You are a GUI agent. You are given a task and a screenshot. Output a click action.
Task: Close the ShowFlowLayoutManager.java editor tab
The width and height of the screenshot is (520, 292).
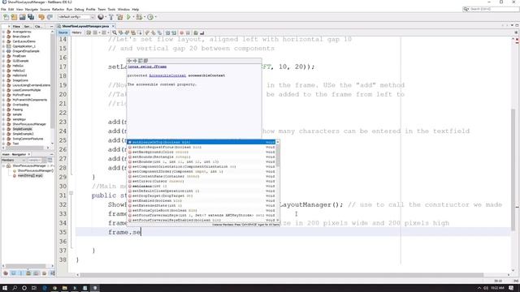tap(114, 26)
